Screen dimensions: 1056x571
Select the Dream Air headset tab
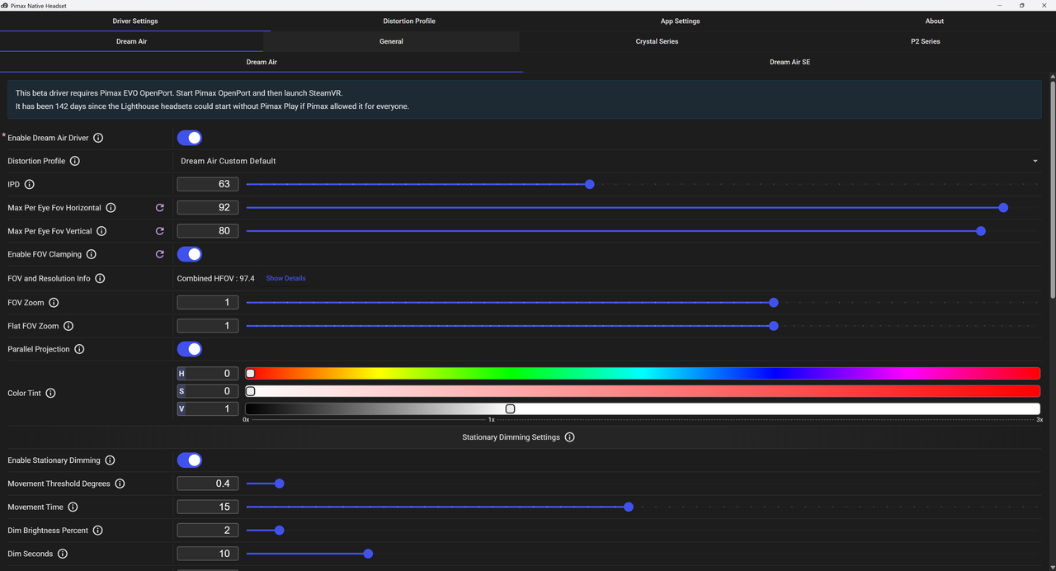(x=262, y=62)
